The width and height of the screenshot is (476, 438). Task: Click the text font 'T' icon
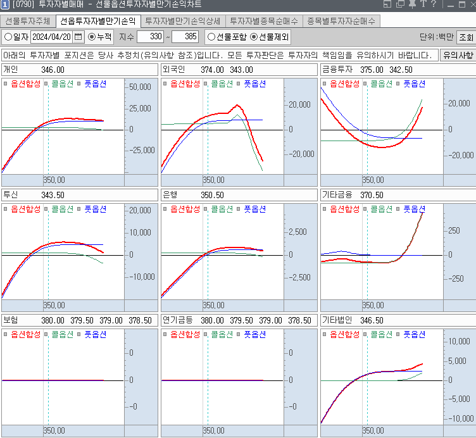pyautogui.click(x=423, y=5)
